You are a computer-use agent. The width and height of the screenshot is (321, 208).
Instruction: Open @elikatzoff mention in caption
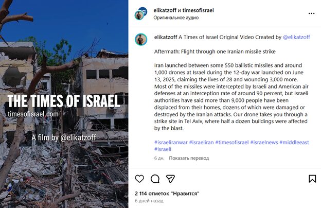pyautogui.click(x=296, y=37)
